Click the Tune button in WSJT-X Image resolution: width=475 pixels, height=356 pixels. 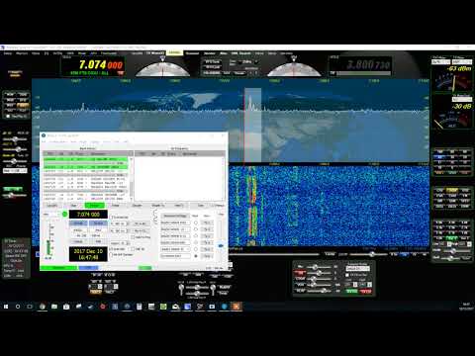tap(200, 206)
